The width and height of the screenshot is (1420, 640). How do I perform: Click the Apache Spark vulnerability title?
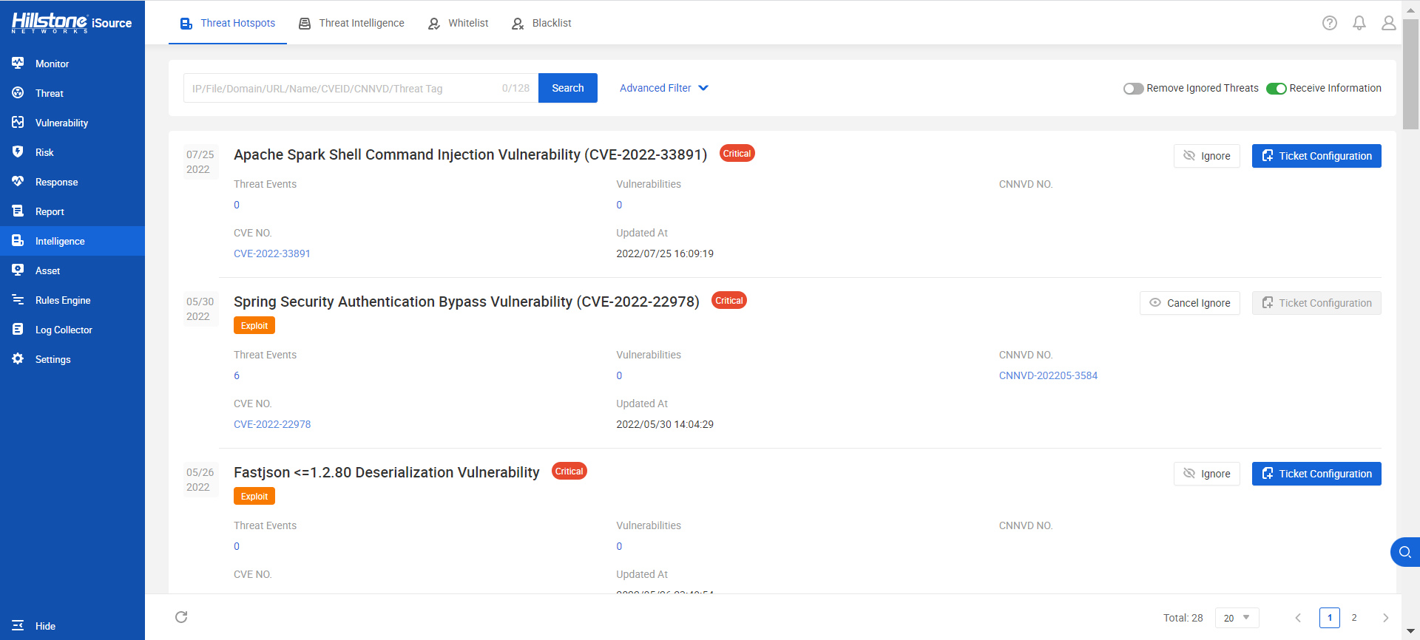[x=470, y=154]
